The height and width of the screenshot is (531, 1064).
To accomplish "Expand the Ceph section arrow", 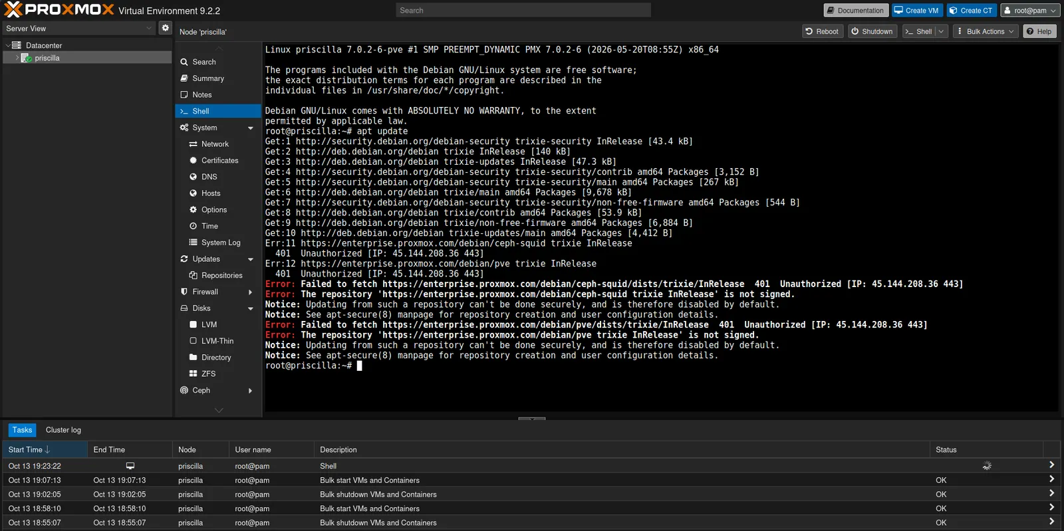I will click(251, 391).
